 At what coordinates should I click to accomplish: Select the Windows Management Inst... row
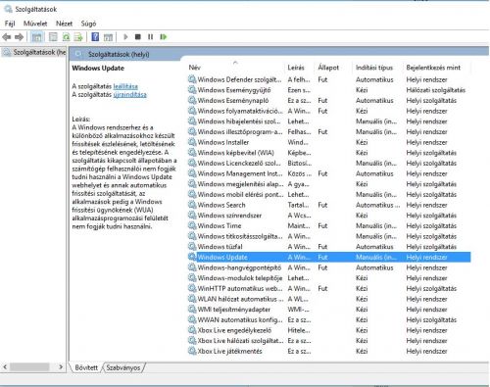pos(329,173)
